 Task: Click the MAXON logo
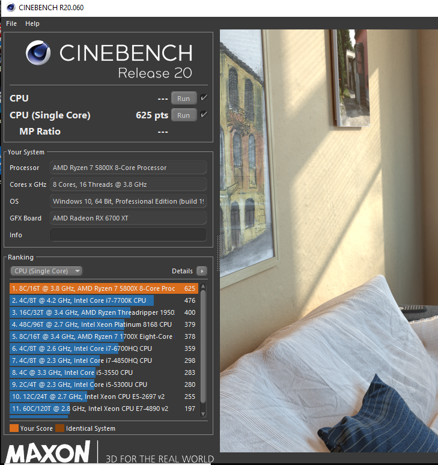click(x=48, y=452)
